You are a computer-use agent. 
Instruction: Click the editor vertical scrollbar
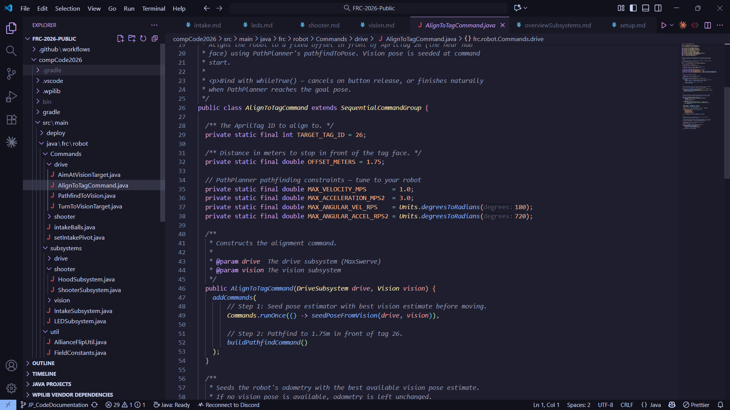(x=727, y=133)
